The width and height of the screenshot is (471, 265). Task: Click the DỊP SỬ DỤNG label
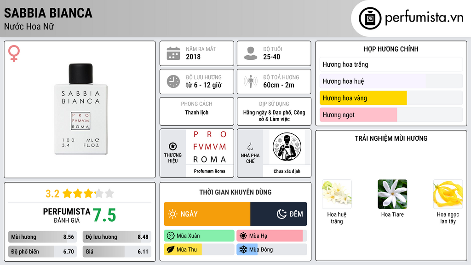point(274,104)
